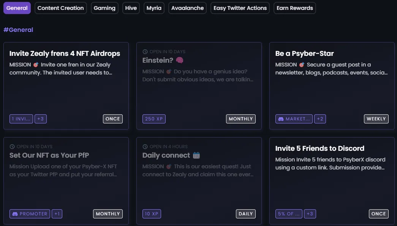Click the DAILY recurrence tag
The image size is (397, 226).
[x=245, y=214]
